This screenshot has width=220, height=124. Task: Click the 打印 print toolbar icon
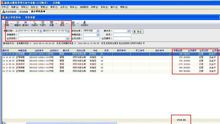pyautogui.click(x=73, y=24)
